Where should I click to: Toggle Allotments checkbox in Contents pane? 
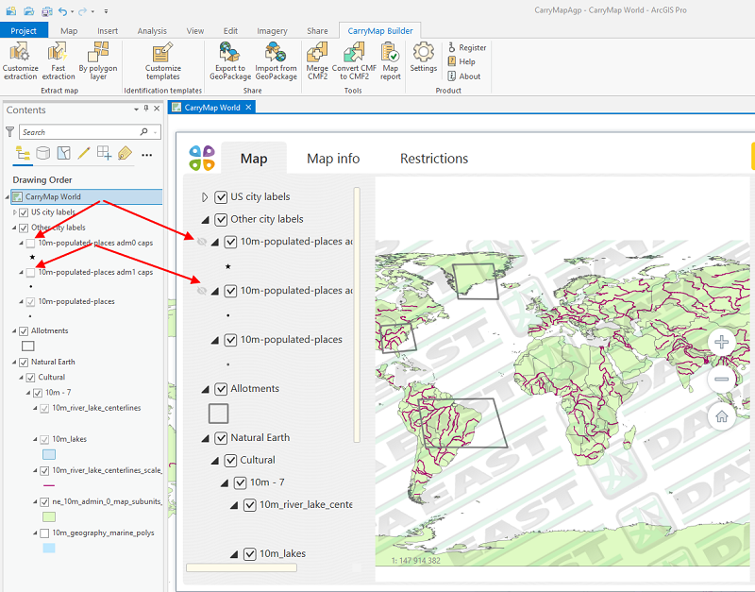(24, 331)
